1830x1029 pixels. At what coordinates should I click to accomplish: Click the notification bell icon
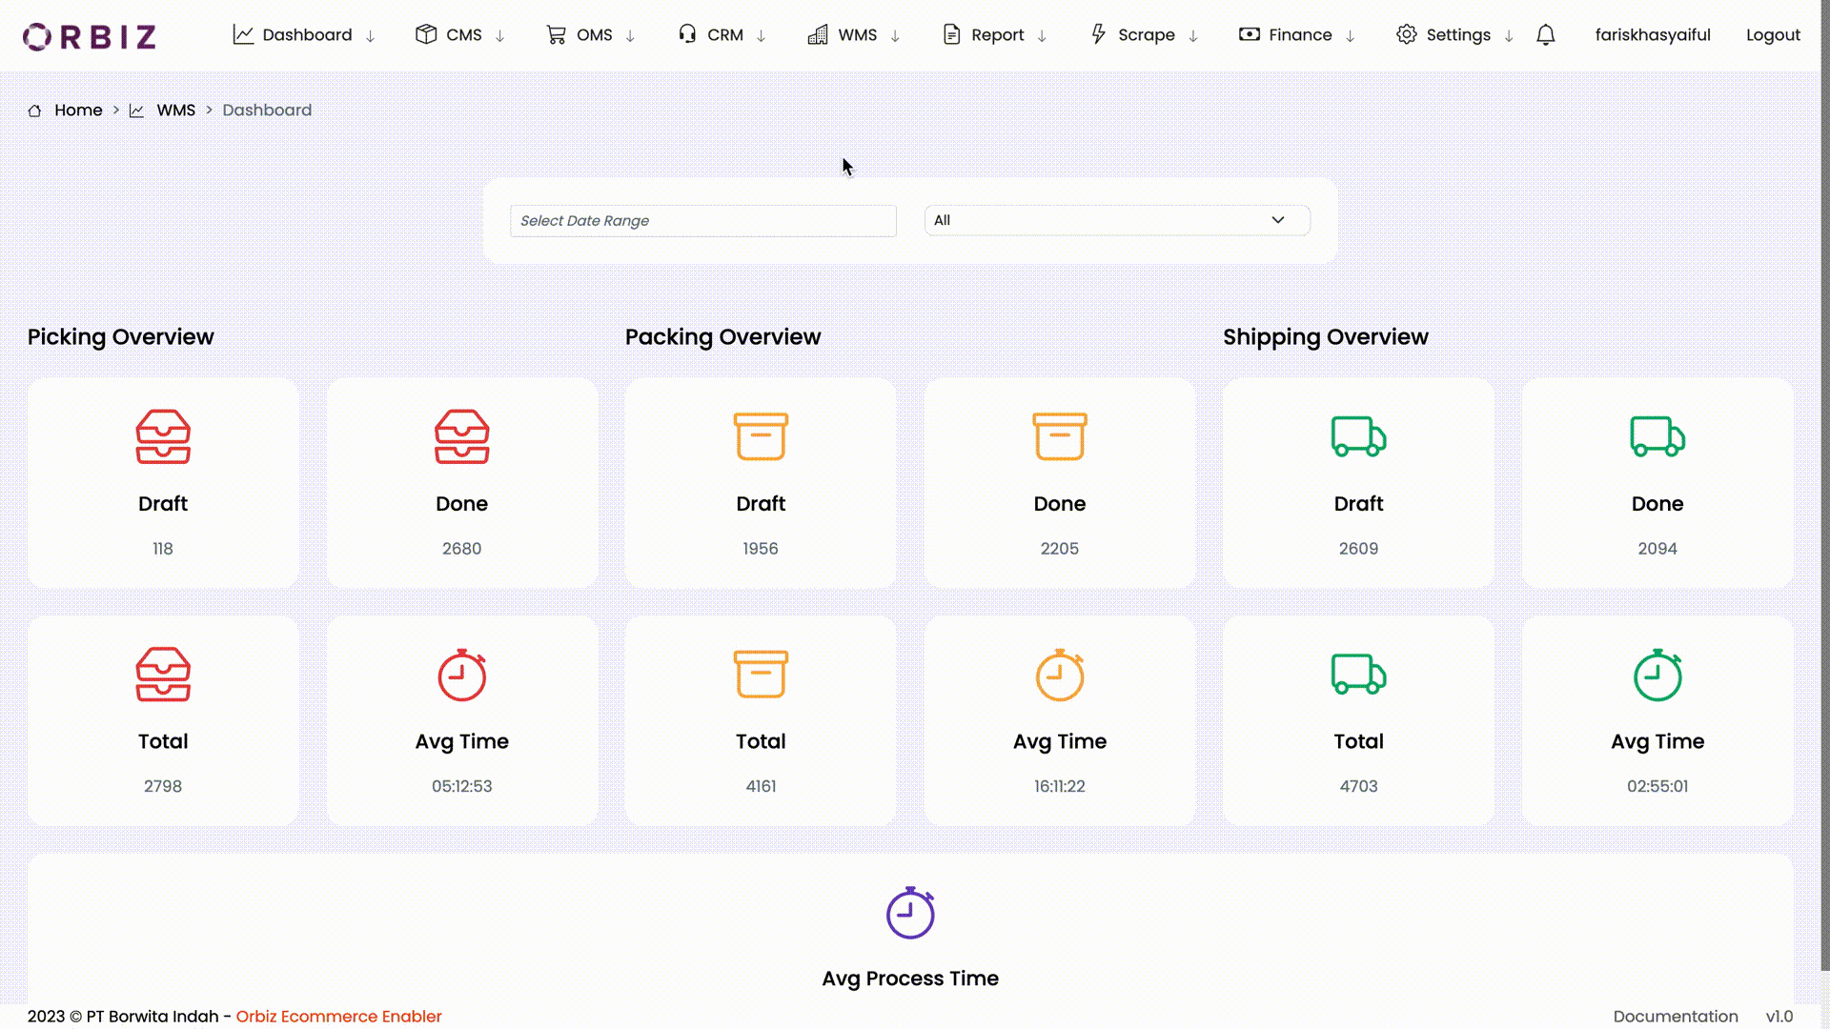(1546, 34)
